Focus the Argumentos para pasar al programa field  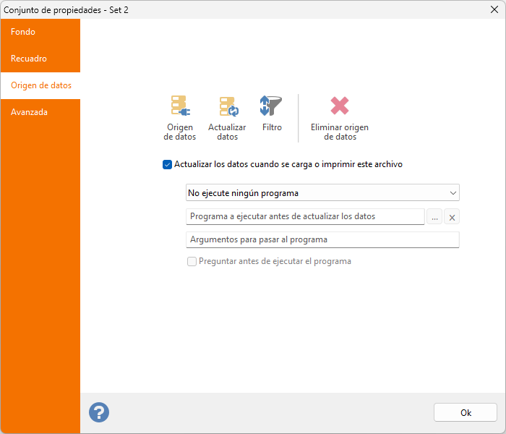(x=322, y=239)
